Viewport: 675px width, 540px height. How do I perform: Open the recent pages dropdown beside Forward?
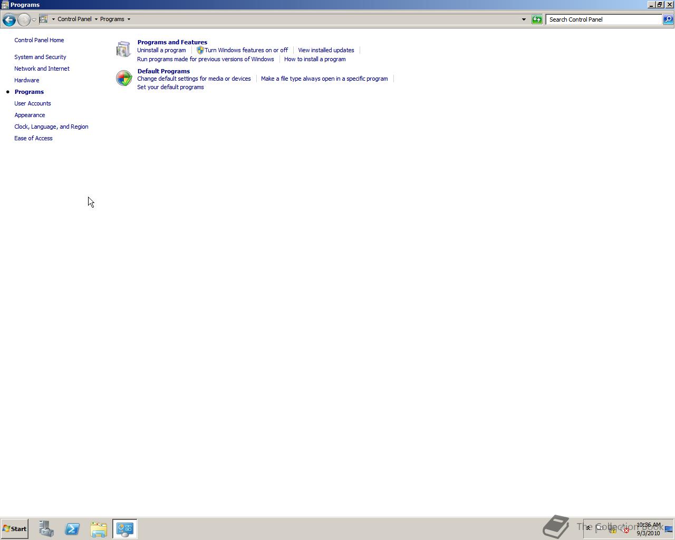pyautogui.click(x=34, y=20)
